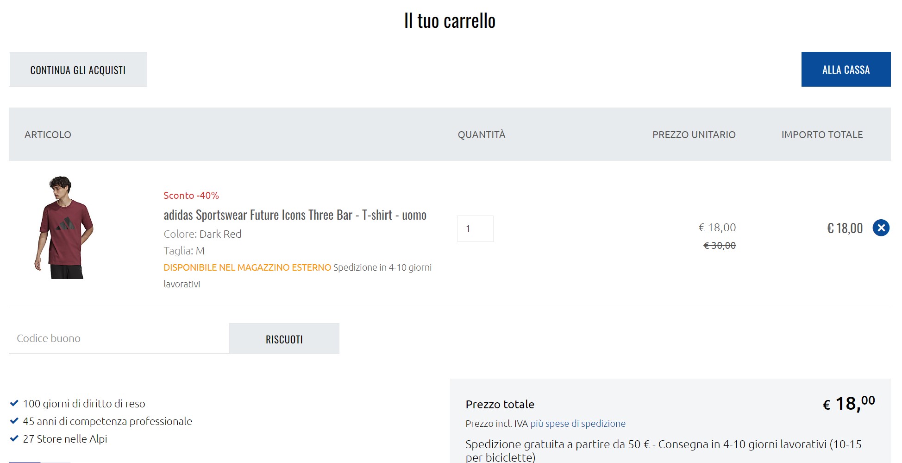Click the Riscuoti voucher button
Viewport: 902px width, 463px height.
pos(284,339)
